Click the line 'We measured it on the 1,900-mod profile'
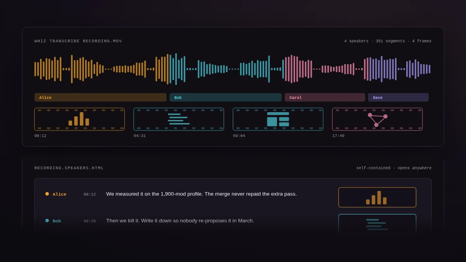The height and width of the screenshot is (262, 466). point(202,194)
